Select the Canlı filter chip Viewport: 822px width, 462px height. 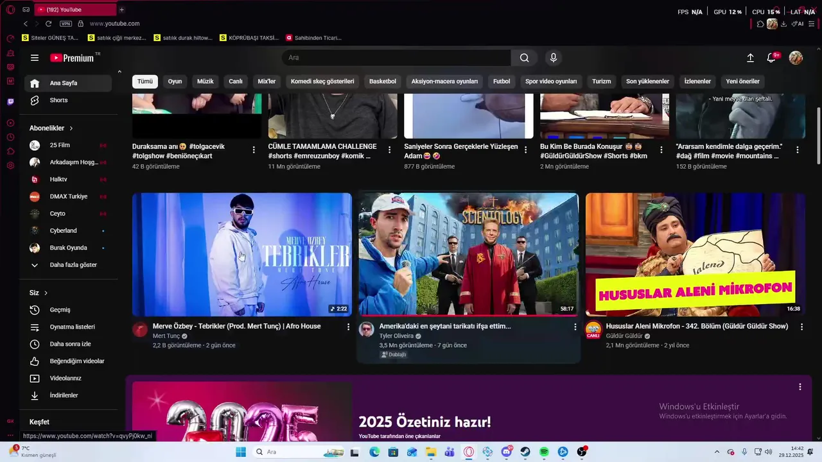coord(236,81)
